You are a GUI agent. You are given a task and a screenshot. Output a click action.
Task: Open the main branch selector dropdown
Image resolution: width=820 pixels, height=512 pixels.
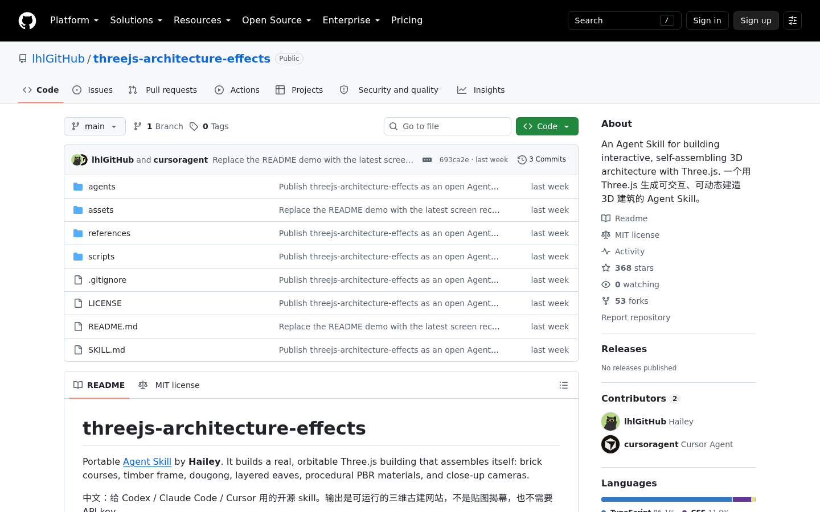coord(95,126)
